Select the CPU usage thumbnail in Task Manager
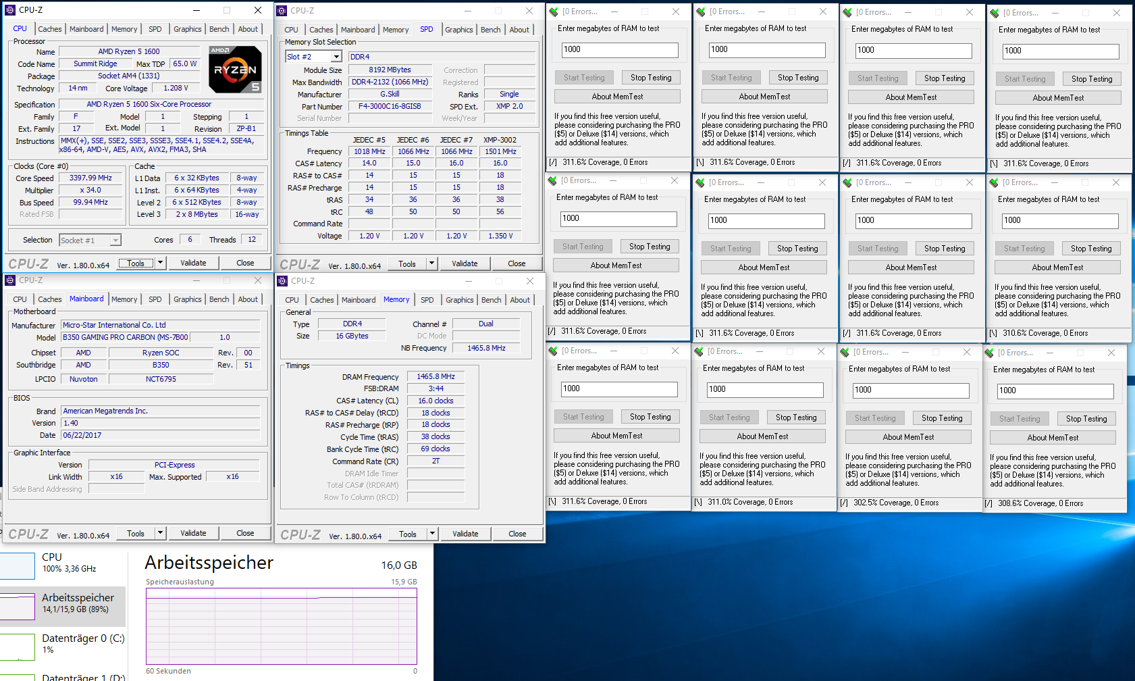 18,565
